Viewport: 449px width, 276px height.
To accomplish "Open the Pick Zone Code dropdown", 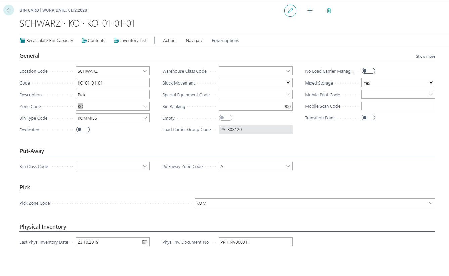I will click(431, 203).
